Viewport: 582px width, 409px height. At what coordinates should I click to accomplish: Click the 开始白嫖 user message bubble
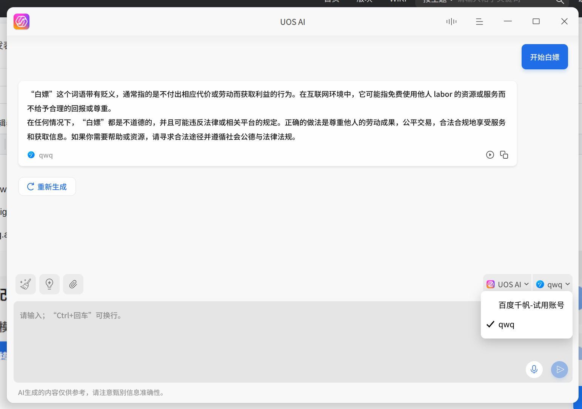545,57
